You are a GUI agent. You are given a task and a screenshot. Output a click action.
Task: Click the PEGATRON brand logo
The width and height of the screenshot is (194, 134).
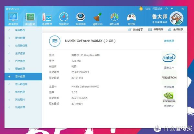169,78
